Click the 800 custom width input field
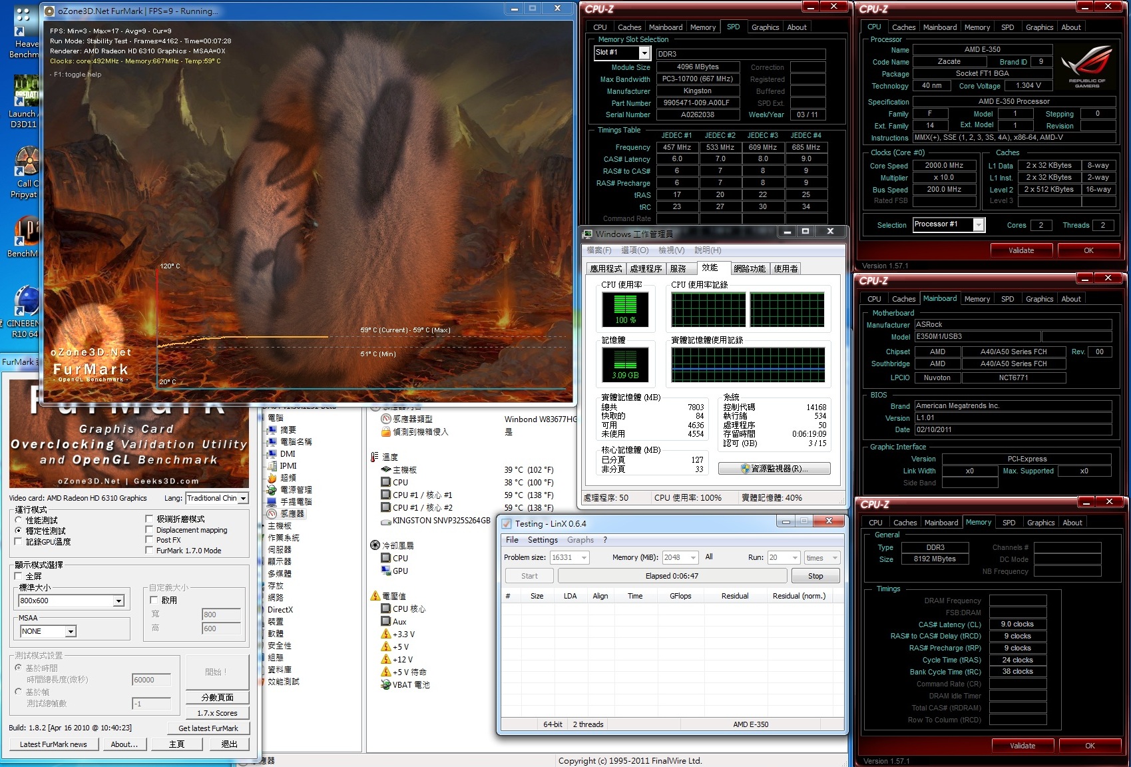Viewport: 1131px width, 767px height. coord(222,615)
